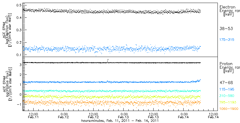240x123 pixels.
Task: Click the 'Proton' legend heading
Action: (x=226, y=64)
